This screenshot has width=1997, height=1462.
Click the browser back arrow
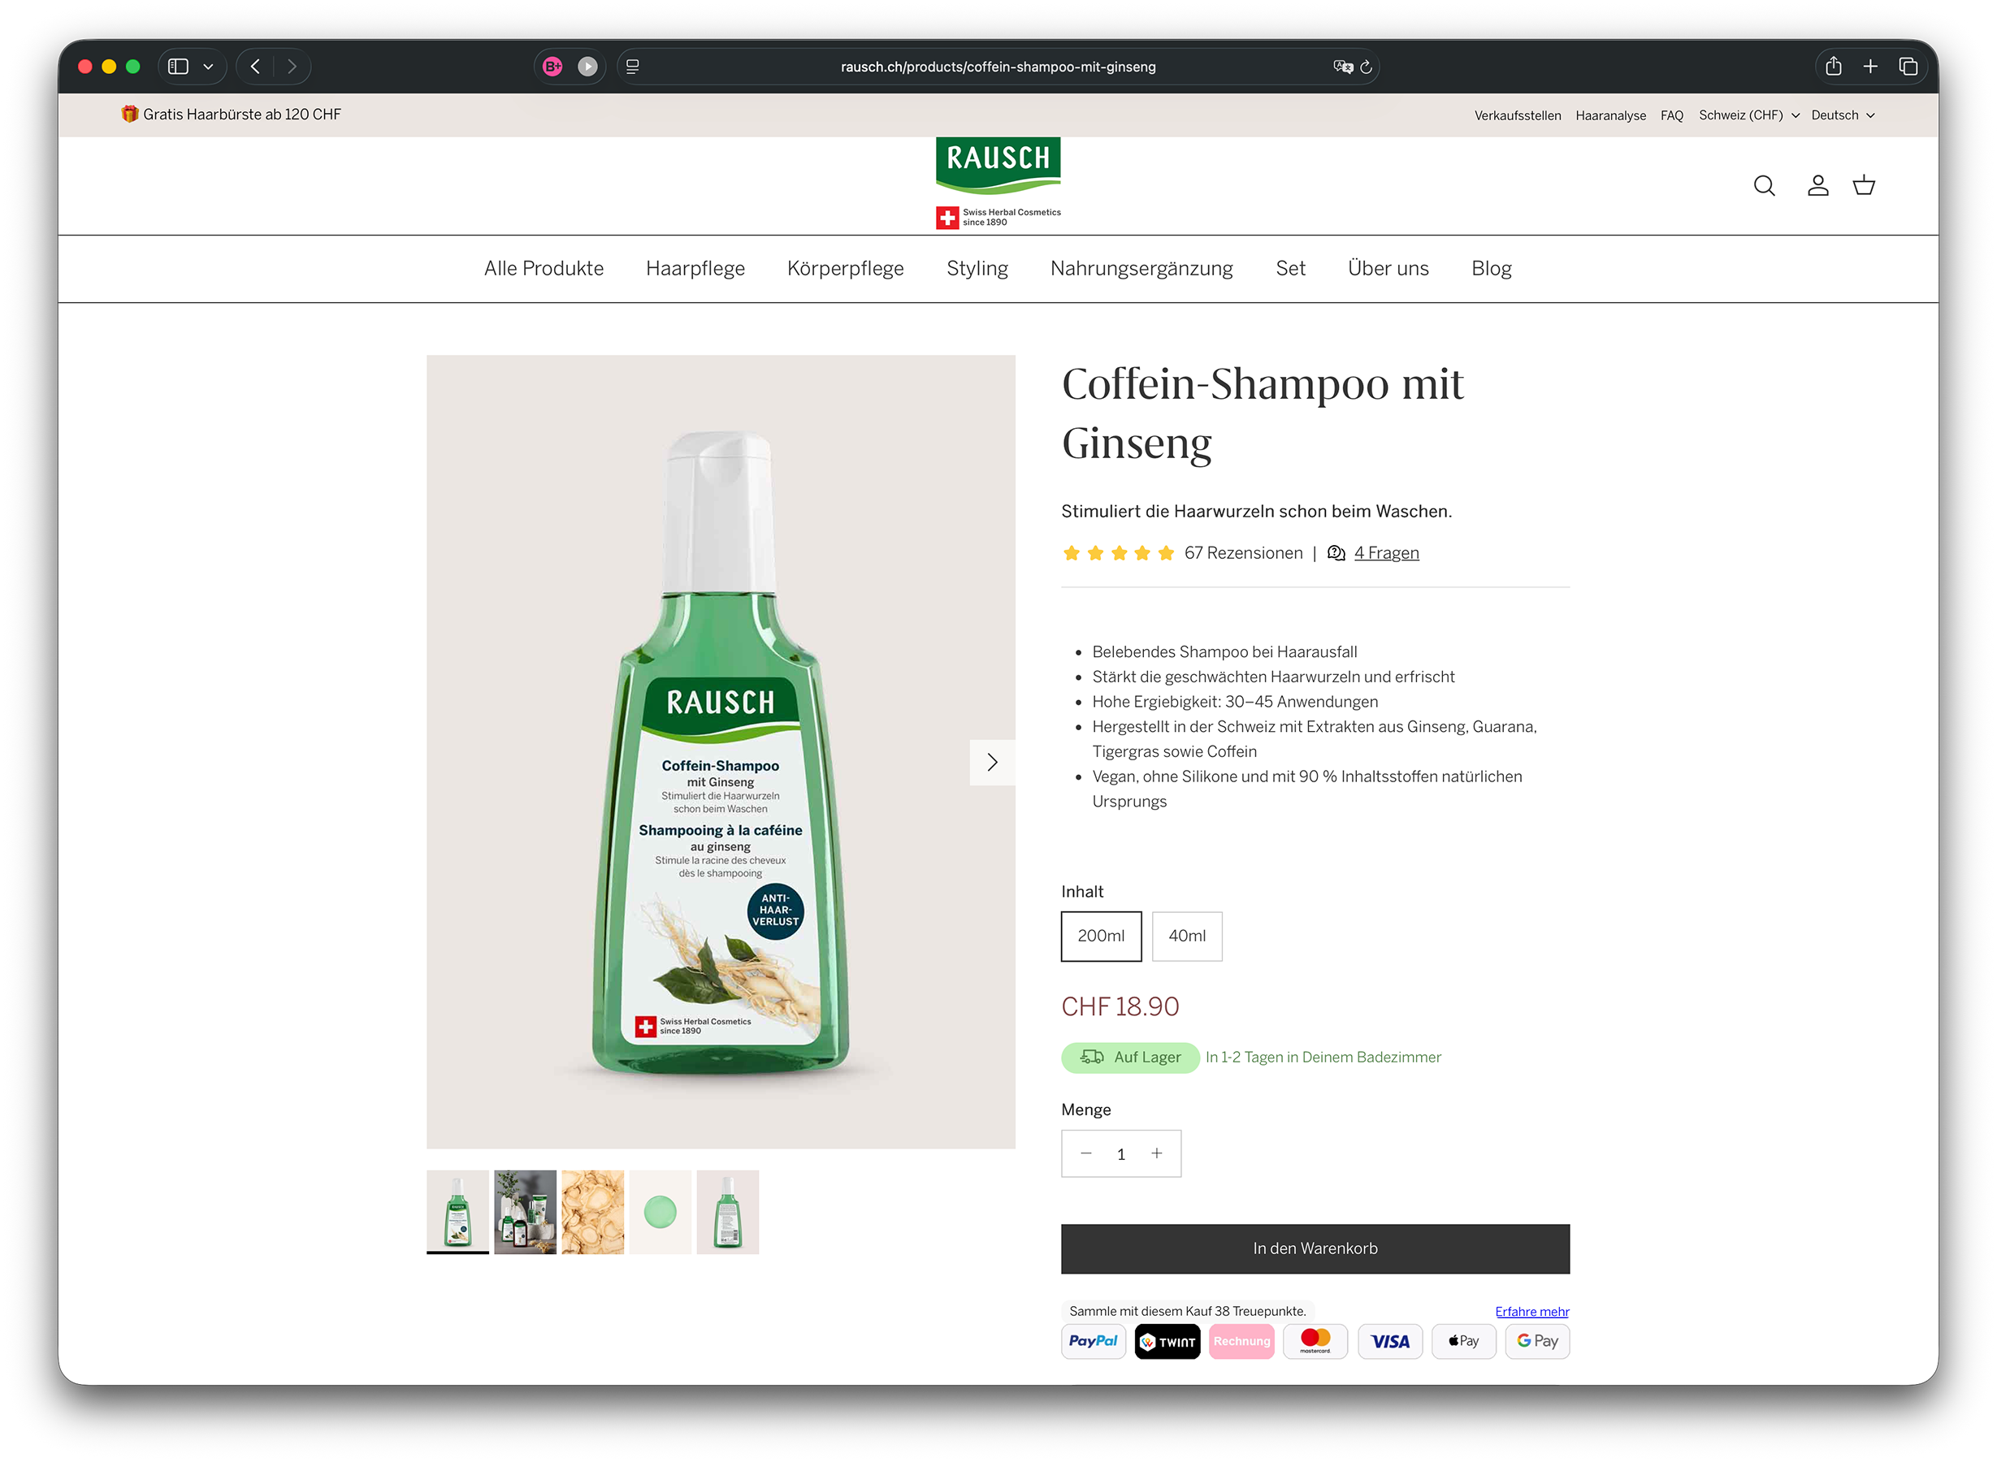click(x=255, y=67)
